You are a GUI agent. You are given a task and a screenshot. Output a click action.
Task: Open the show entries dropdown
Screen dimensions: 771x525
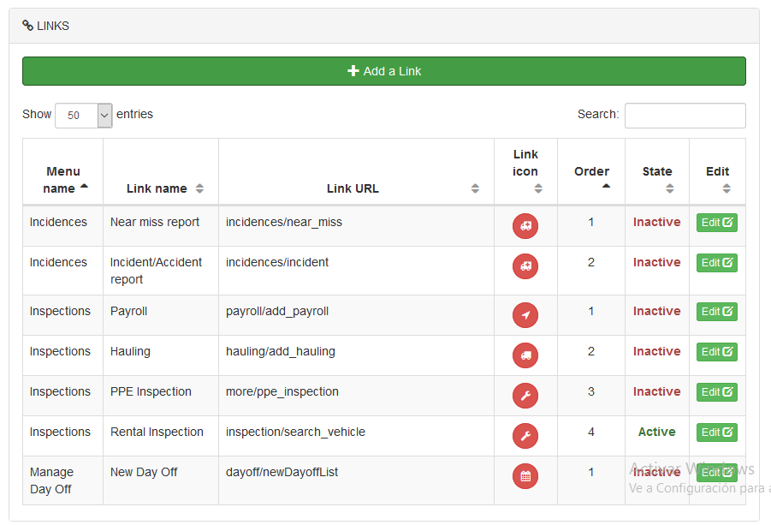tap(83, 115)
